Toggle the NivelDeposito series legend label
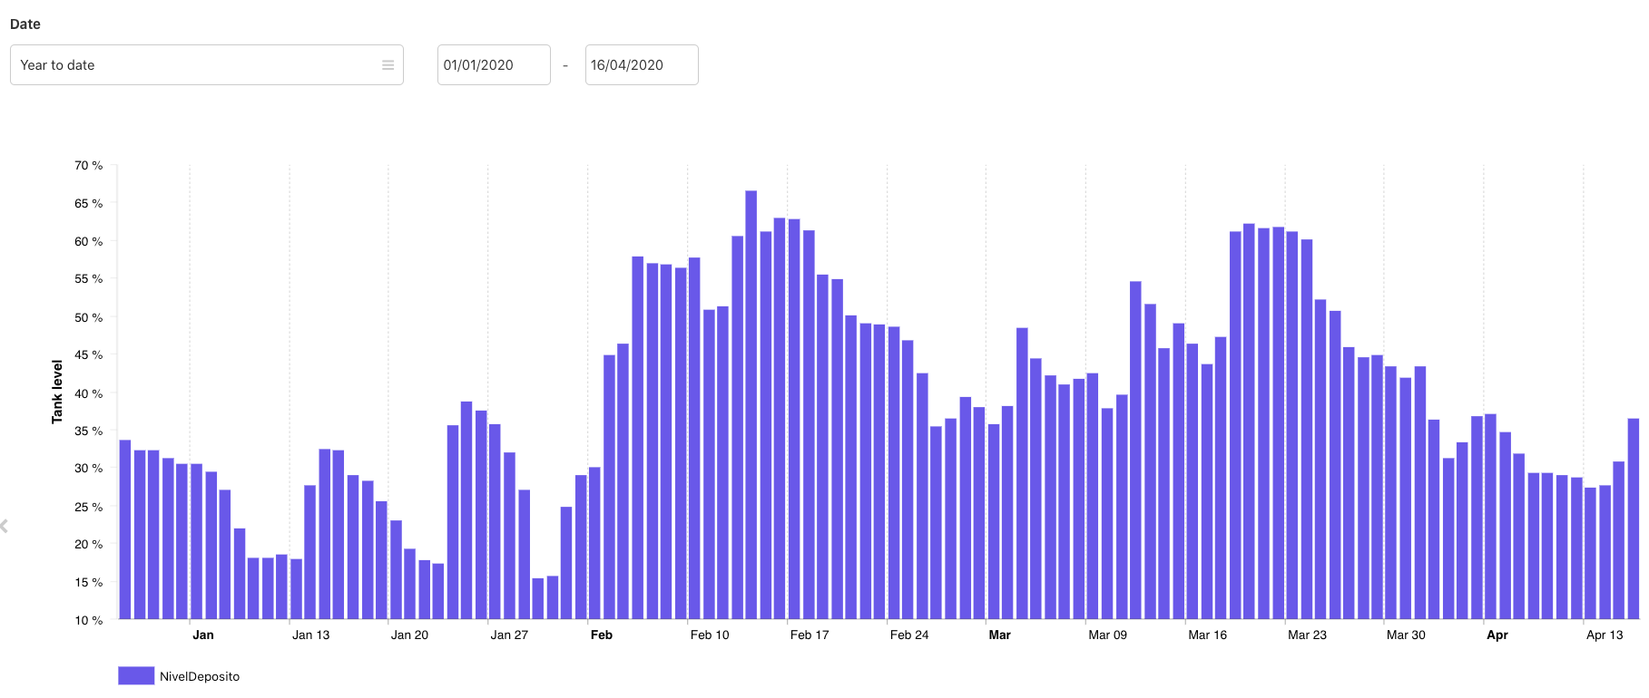 click(200, 677)
